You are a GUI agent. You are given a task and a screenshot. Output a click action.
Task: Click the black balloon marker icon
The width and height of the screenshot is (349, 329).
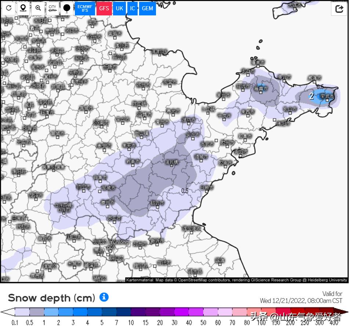[x=66, y=8]
